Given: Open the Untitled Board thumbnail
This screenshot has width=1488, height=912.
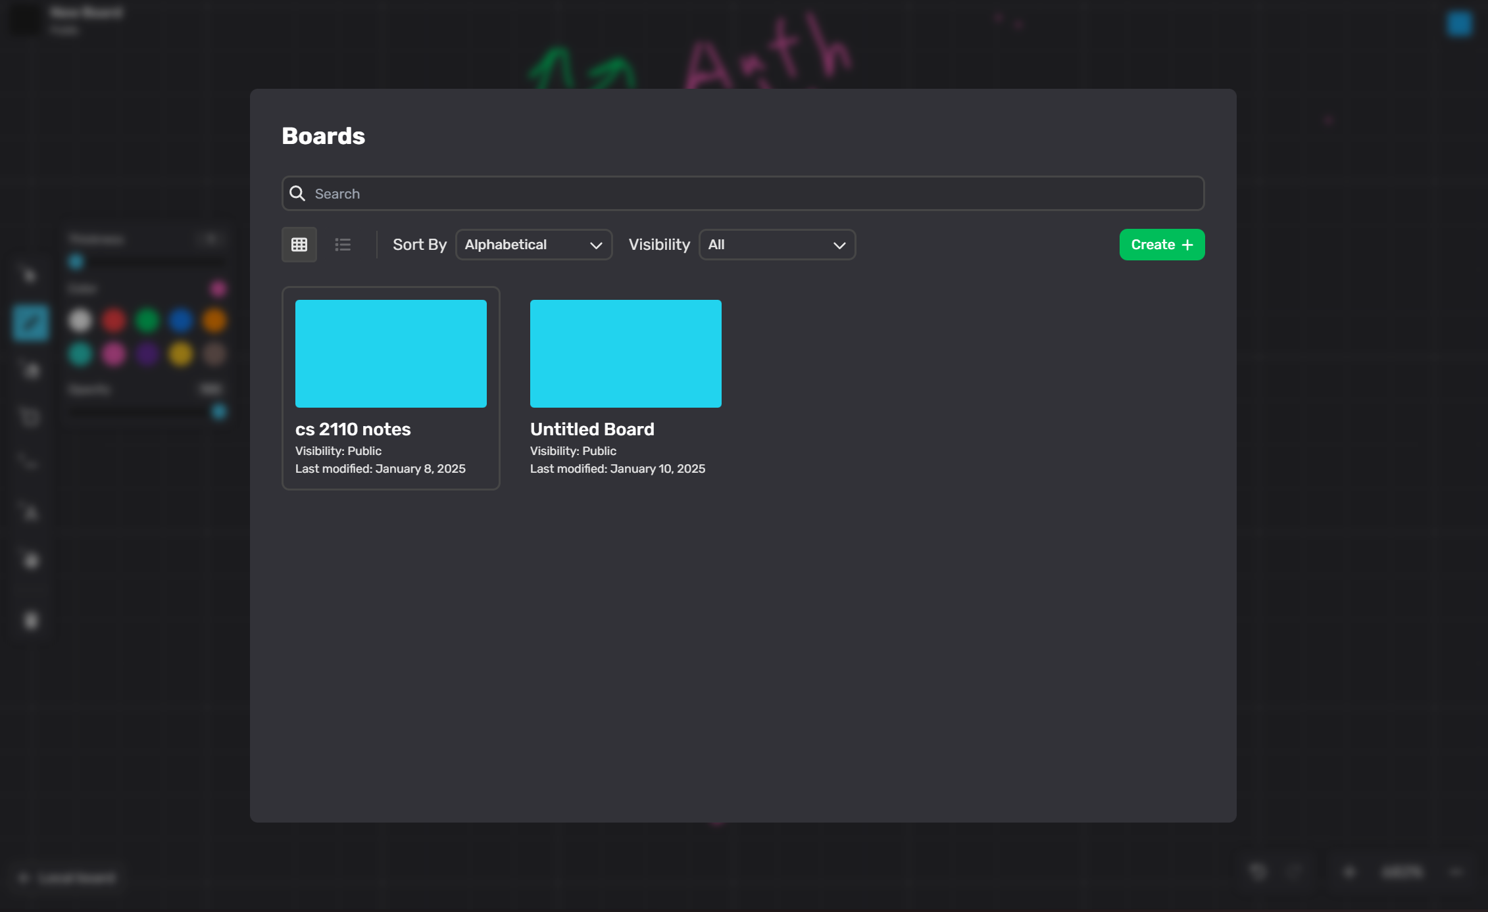Looking at the screenshot, I should (626, 354).
